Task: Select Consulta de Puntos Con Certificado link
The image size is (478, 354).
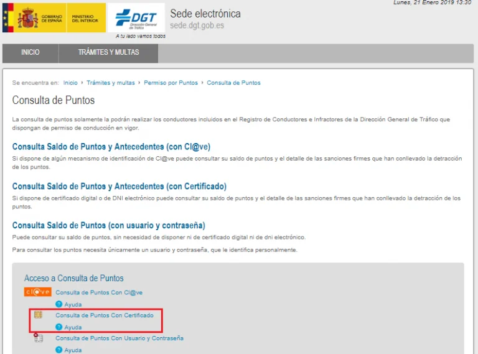Action: pyautogui.click(x=105, y=315)
